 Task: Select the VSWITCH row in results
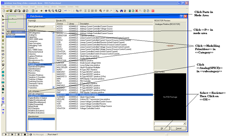coord(105,108)
